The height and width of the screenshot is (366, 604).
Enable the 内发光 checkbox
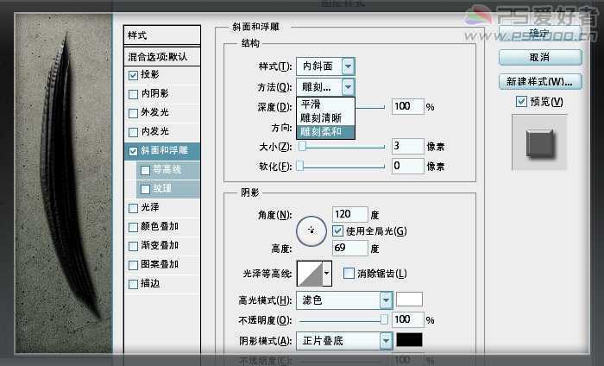pyautogui.click(x=133, y=132)
